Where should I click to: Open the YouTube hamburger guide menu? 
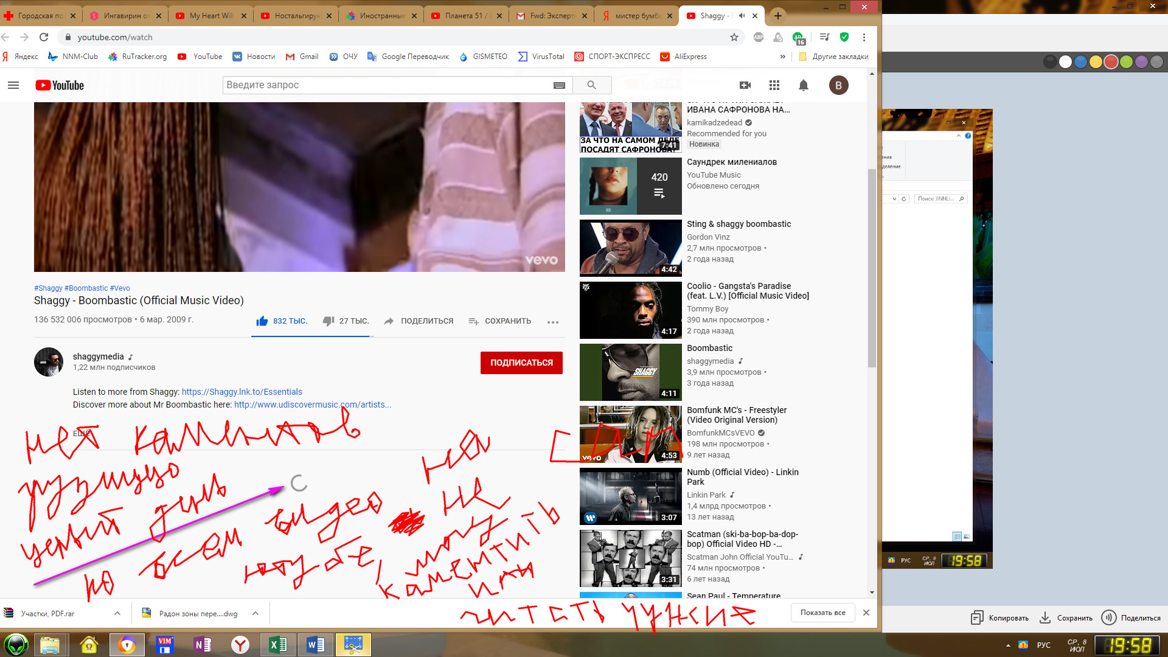13,85
